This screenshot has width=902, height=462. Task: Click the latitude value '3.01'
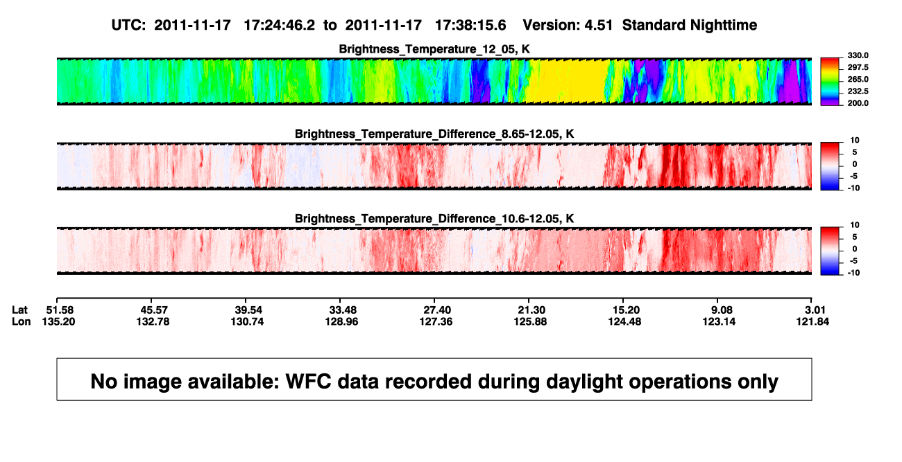point(814,309)
